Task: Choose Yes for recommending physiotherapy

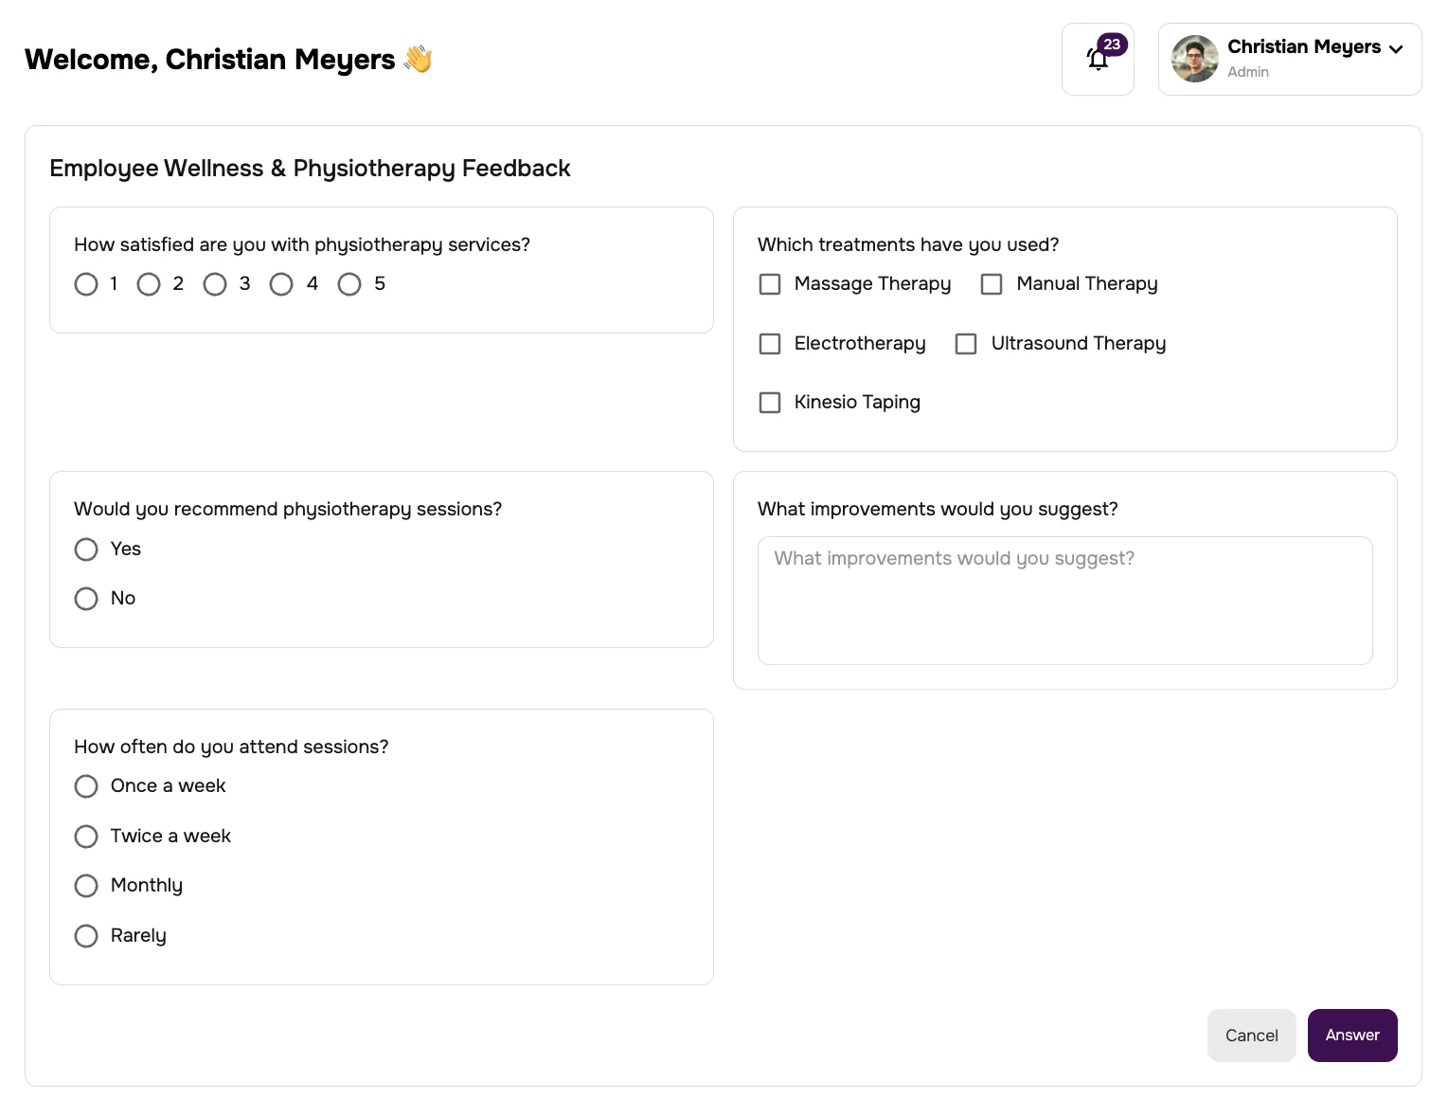Action: [86, 549]
